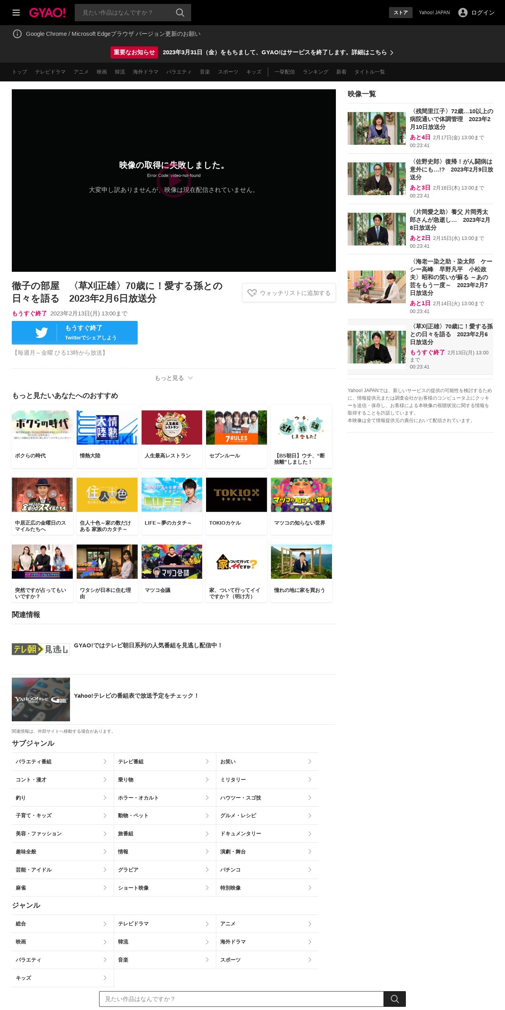Open 人生最高レストラン recommendation card
The image size is (505, 1010).
coord(172,437)
